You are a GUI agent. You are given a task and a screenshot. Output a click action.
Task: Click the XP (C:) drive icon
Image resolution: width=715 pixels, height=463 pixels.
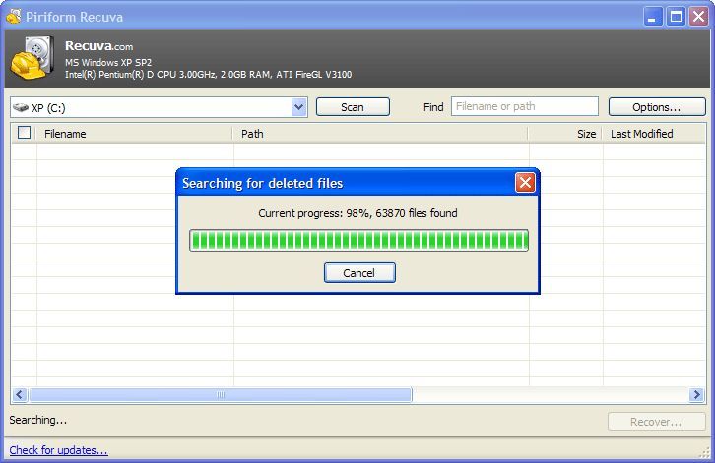coord(21,107)
